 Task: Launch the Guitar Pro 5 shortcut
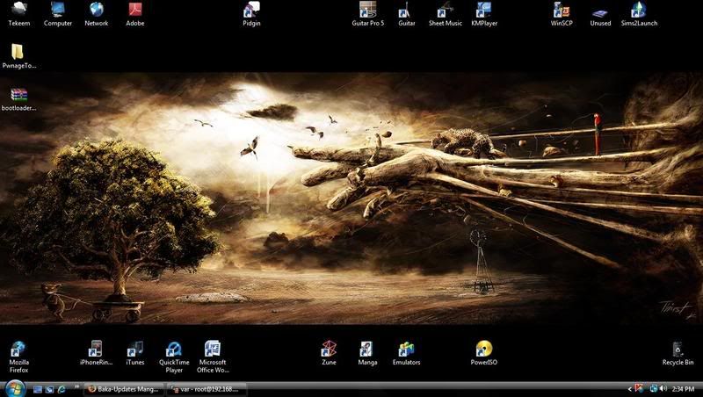(367, 14)
